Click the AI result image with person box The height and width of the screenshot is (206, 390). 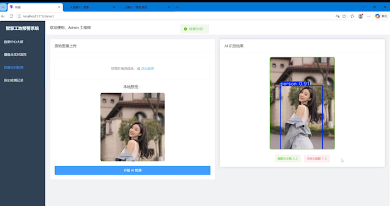(x=302, y=103)
